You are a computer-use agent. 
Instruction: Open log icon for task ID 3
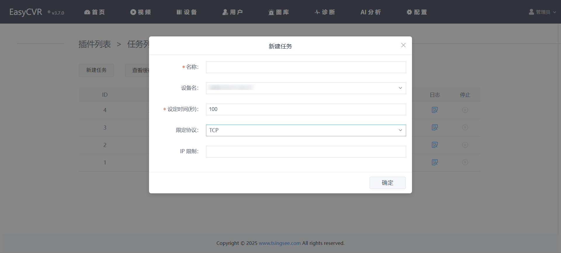point(435,128)
